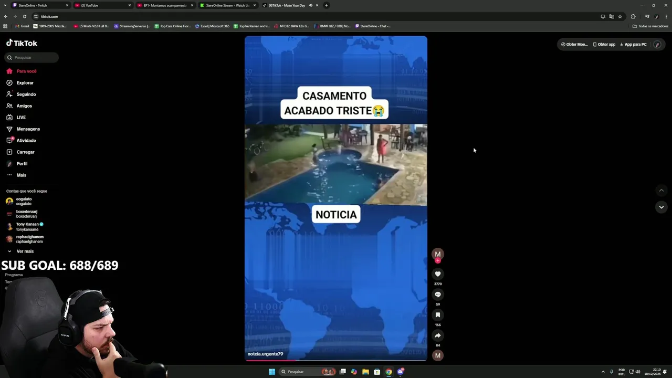Open Chrome tab search dropdown

[5, 5]
